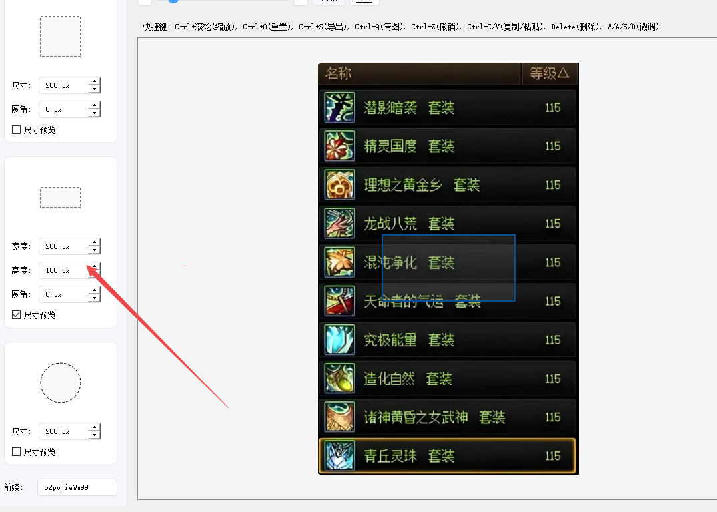Select the circle crop shape preview

click(61, 383)
